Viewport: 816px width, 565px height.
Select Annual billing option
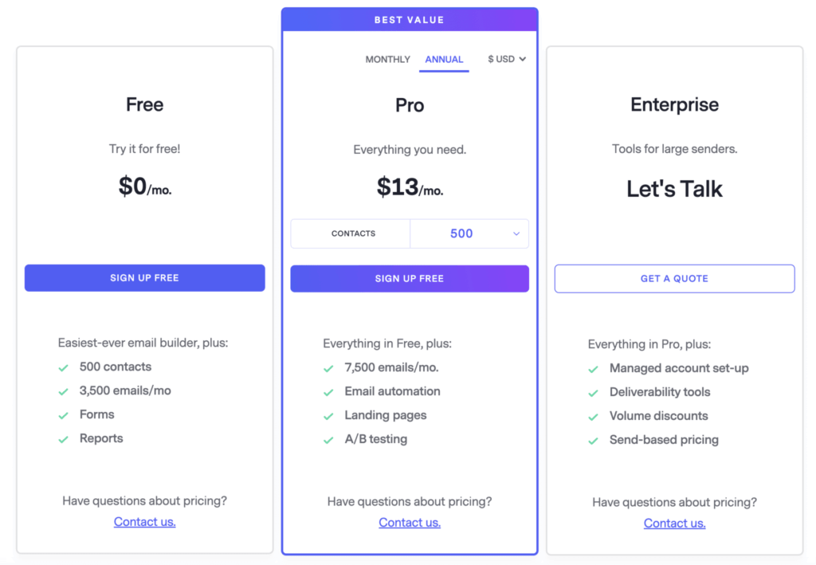tap(444, 59)
